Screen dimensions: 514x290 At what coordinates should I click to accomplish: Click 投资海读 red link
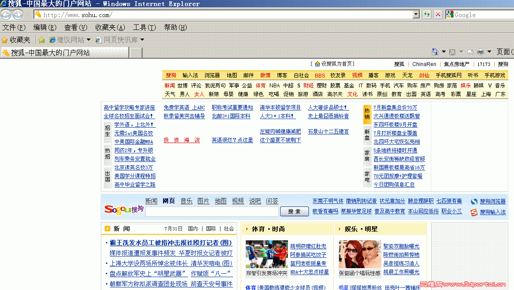click(182, 140)
